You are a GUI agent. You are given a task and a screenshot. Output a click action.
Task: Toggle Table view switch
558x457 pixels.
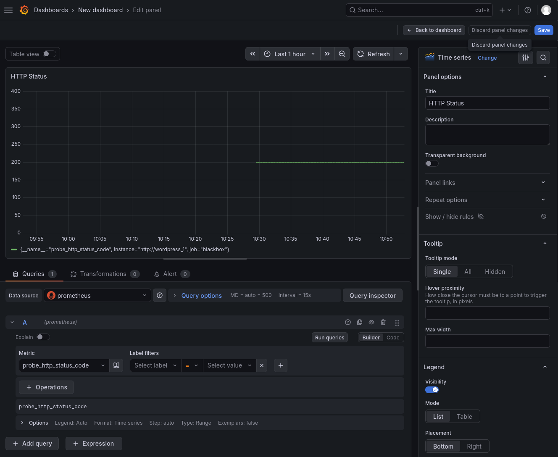pyautogui.click(x=50, y=54)
